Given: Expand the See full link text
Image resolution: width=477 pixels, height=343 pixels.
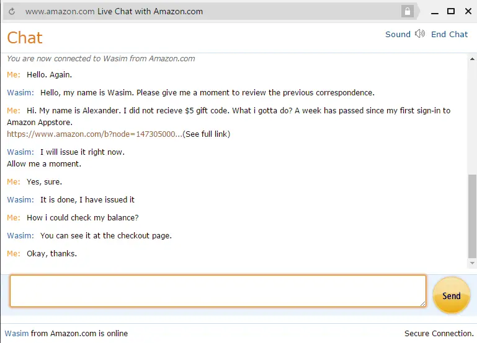Looking at the screenshot, I should tap(207, 134).
